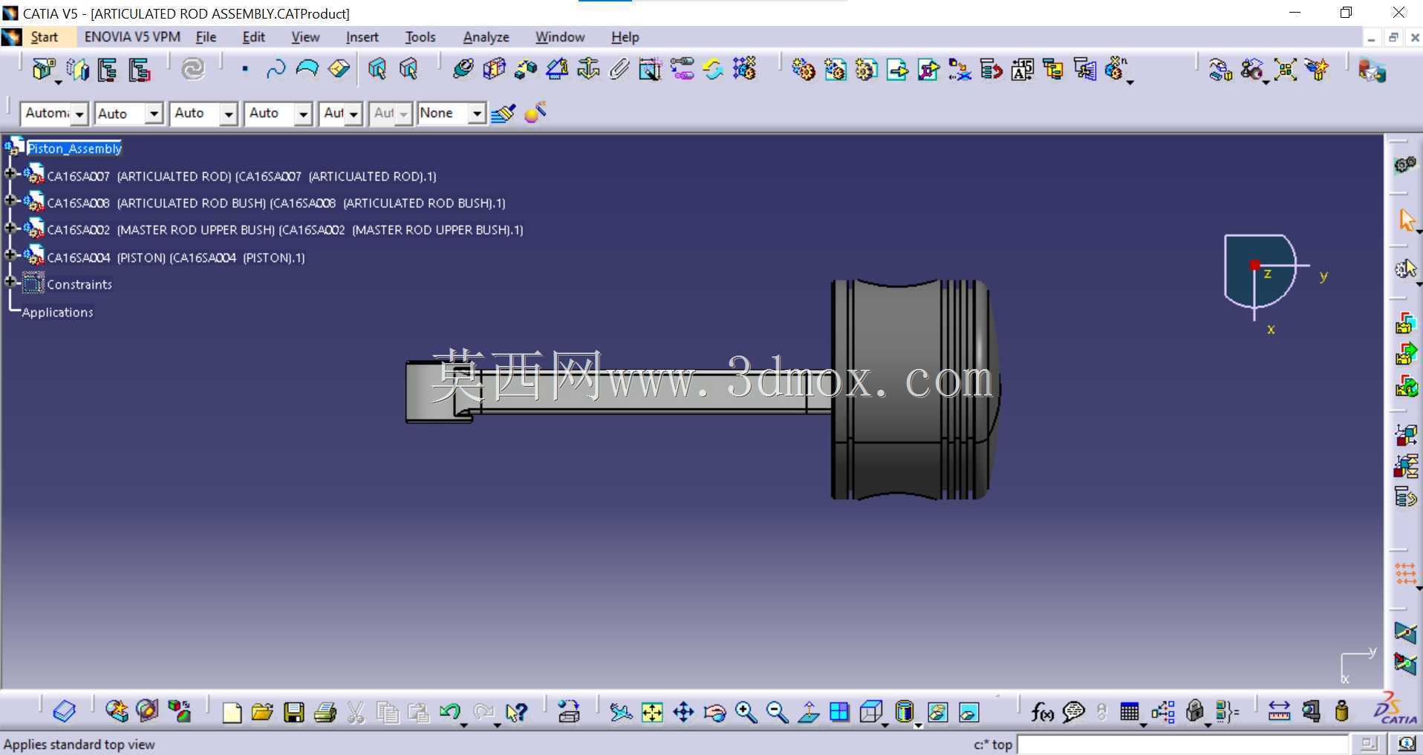The height and width of the screenshot is (755, 1423).
Task: Open the Insert menu
Action: (362, 37)
